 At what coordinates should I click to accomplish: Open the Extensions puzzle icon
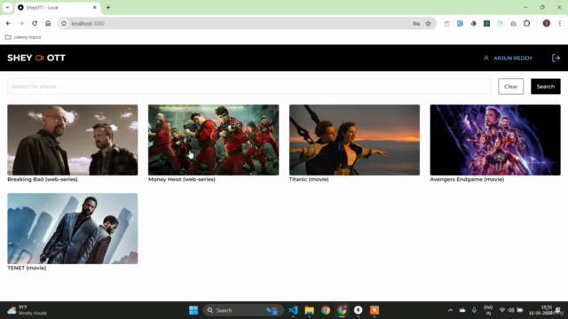pyautogui.click(x=526, y=24)
